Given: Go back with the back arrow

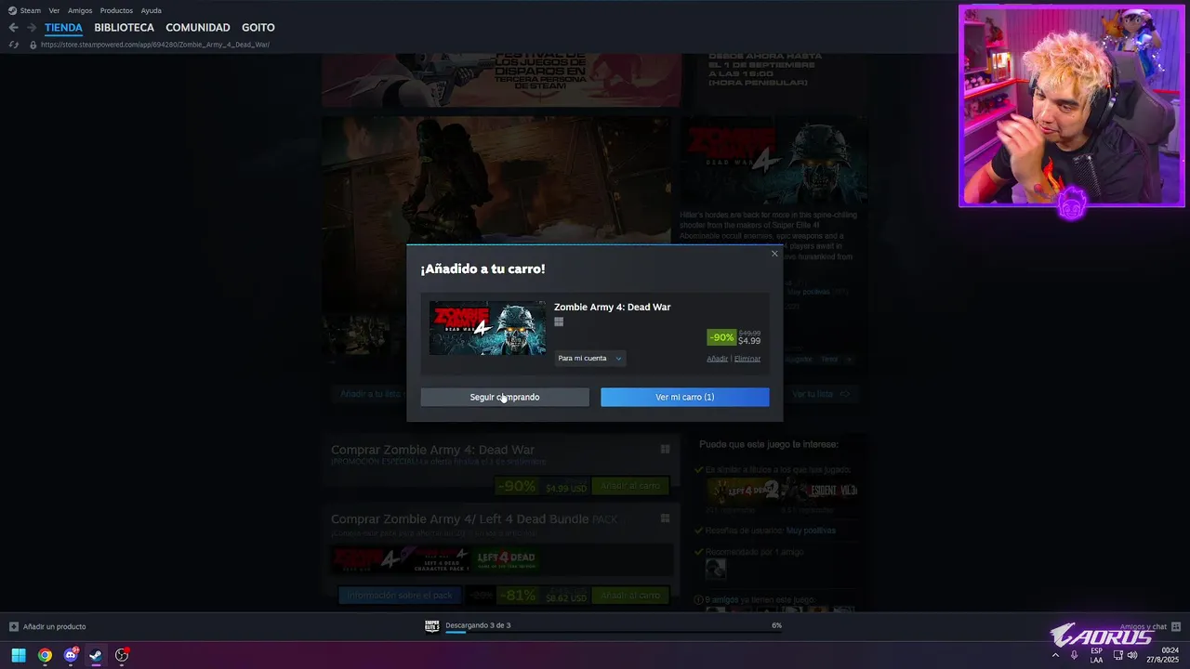Looking at the screenshot, I should tap(13, 28).
